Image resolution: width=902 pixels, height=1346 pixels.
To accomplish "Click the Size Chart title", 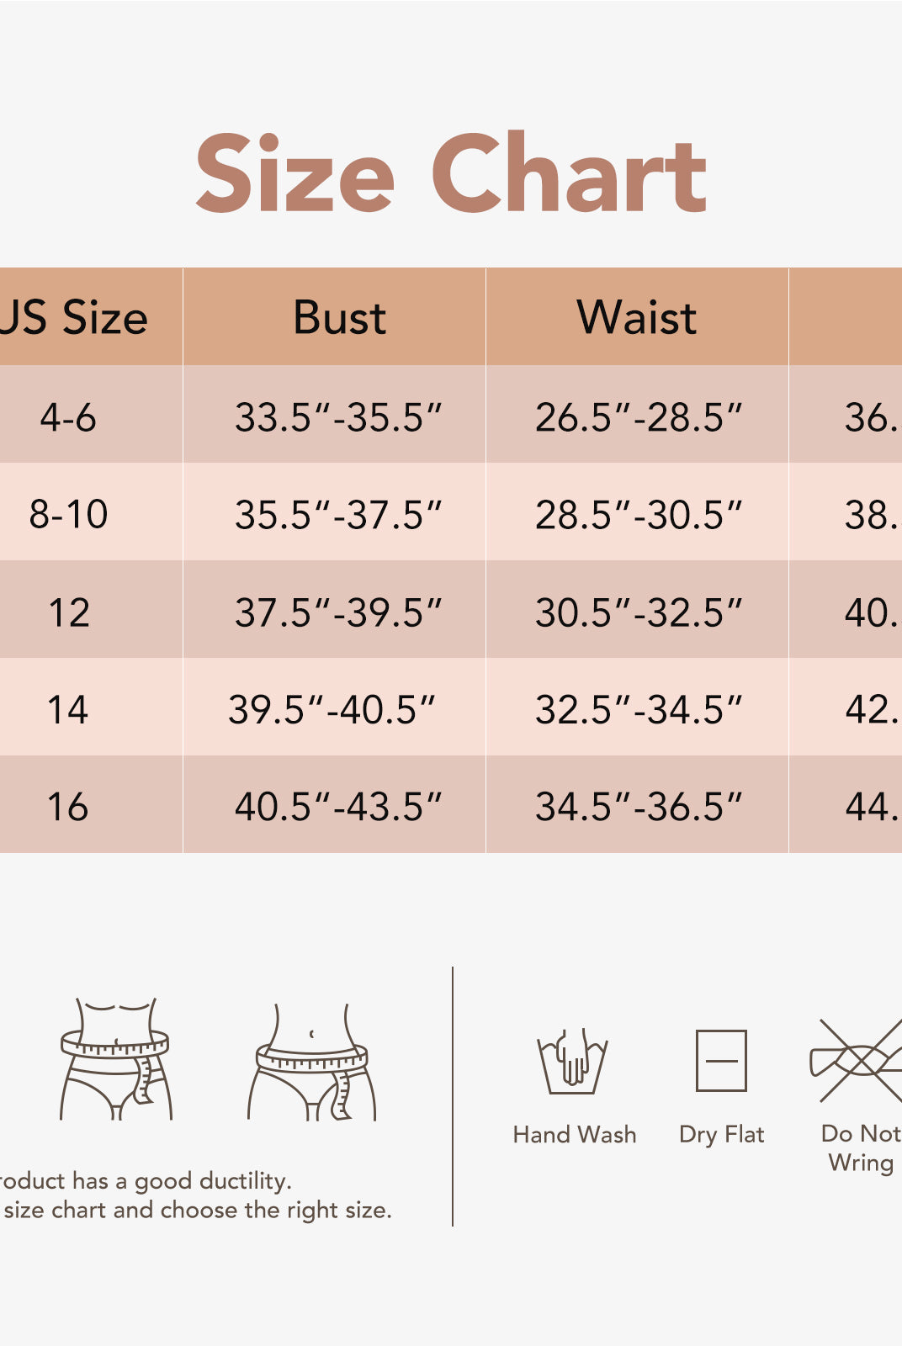I will [x=451, y=175].
